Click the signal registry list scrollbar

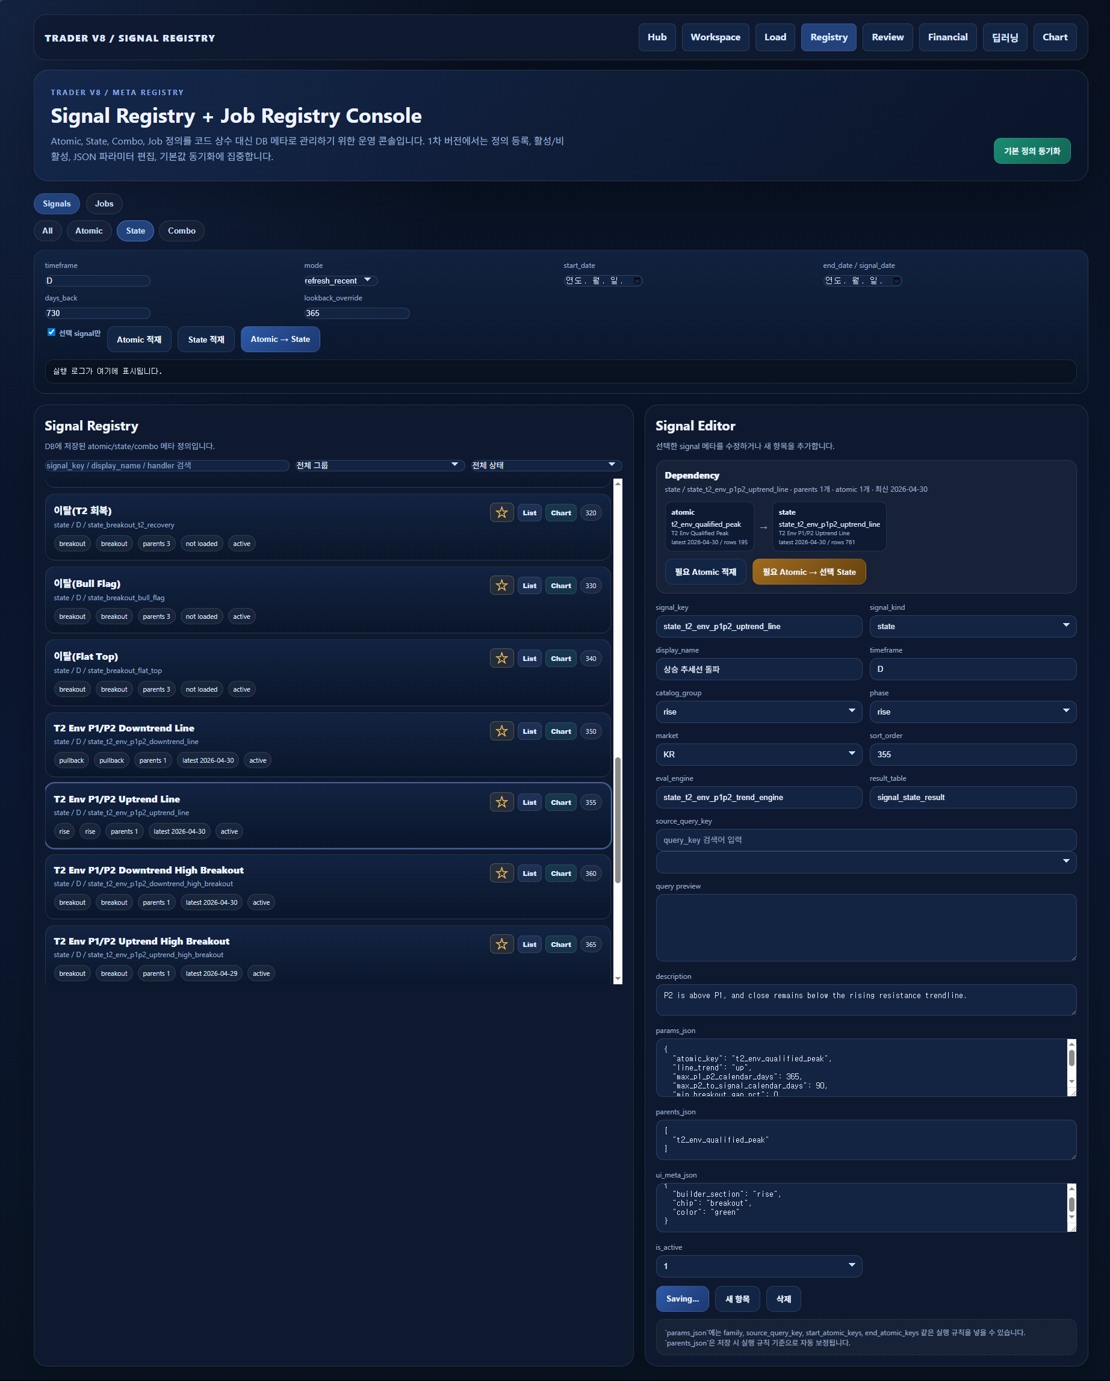[618, 820]
